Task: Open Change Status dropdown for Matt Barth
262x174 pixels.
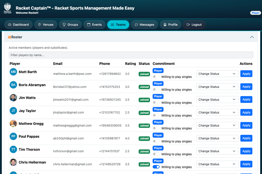Action: pyautogui.click(x=217, y=74)
